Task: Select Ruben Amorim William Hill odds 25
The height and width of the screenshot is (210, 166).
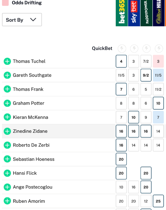Action: click(158, 201)
